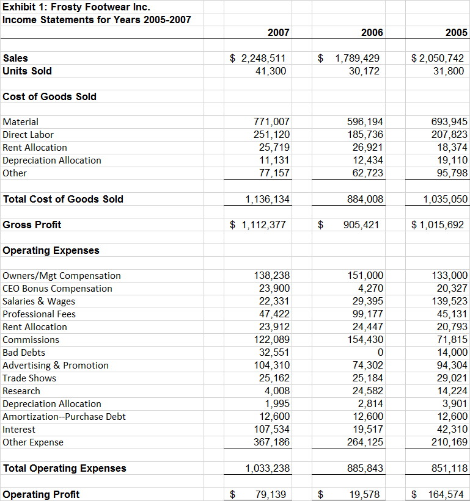Viewport: 470px width, 501px height.
Task: Select CEO Bonus value 4,270
Action: [370, 288]
